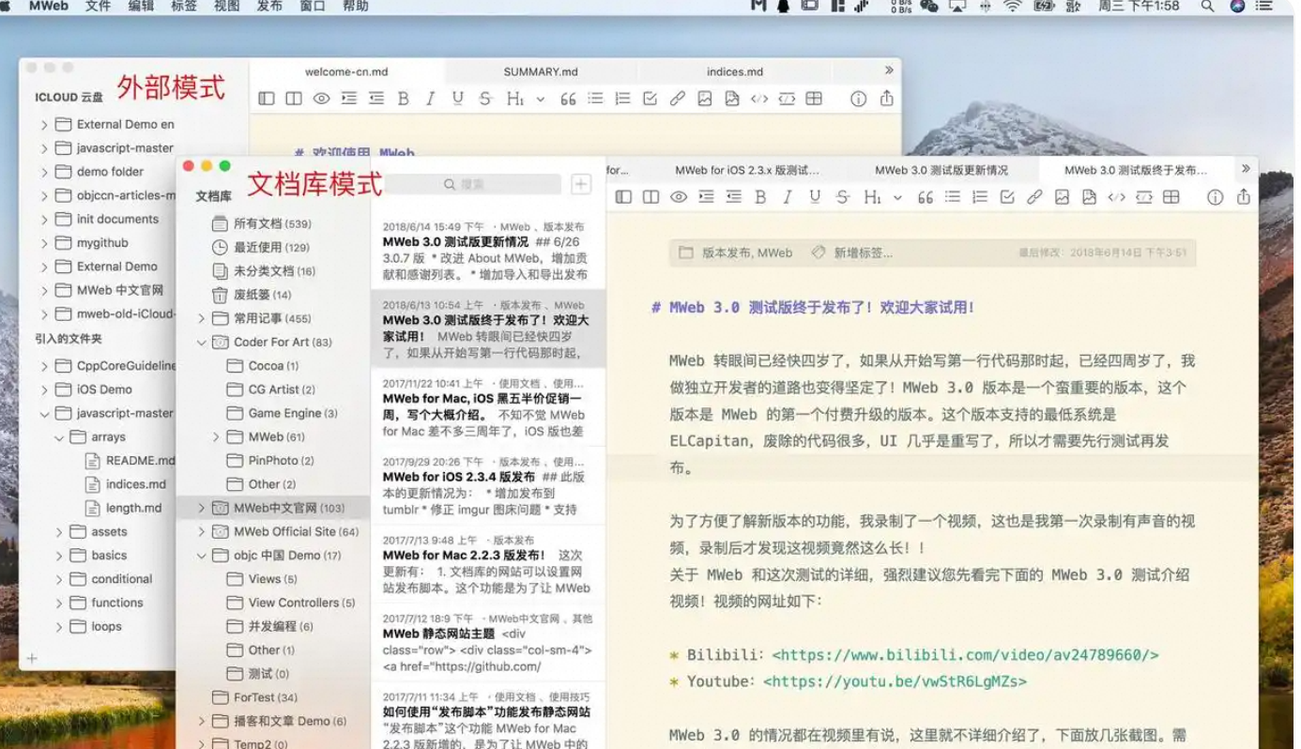The height and width of the screenshot is (749, 1301).
Task: Click the share/export icon in the 外部模式 window
Action: [886, 98]
